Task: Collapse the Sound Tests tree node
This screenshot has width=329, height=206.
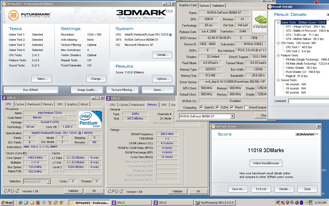Action: pos(278,80)
